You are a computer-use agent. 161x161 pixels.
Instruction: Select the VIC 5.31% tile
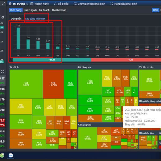108,92
